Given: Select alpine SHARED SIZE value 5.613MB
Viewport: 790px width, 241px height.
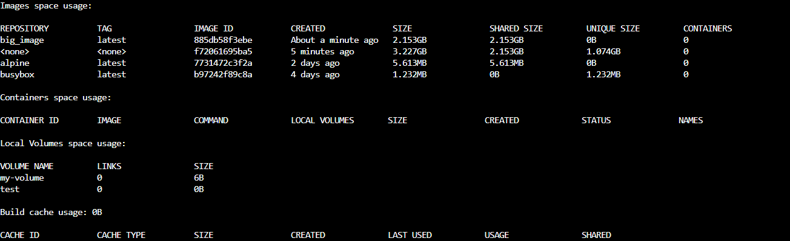Looking at the screenshot, I should (506, 63).
